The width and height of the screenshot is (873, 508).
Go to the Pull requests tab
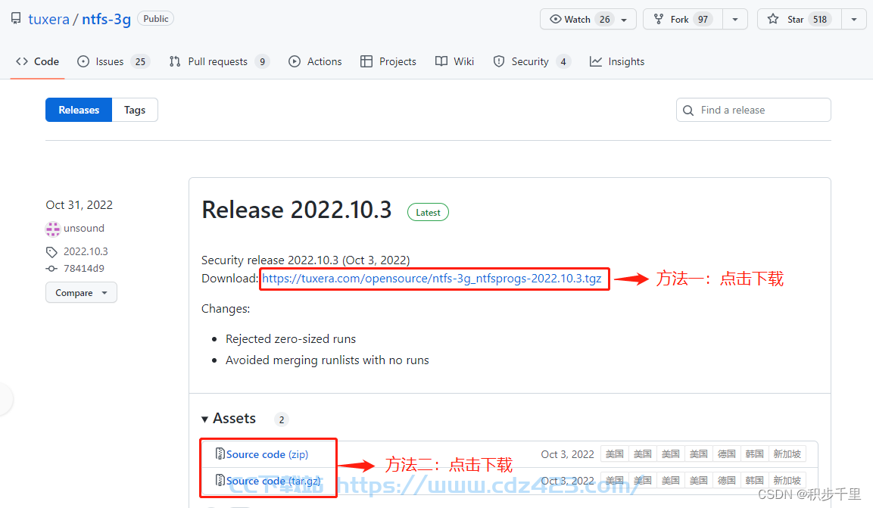click(x=219, y=62)
